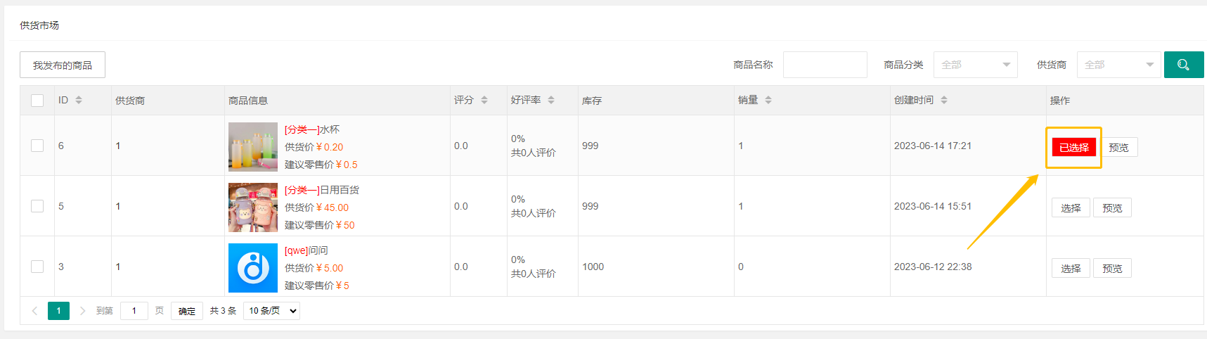This screenshot has height=339, width=1207.
Task: Click 选择 button for 日用百货 row
Action: [x=1071, y=208]
